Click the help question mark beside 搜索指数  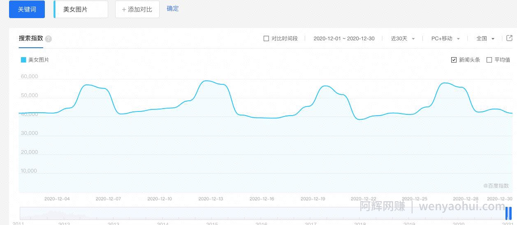point(49,39)
